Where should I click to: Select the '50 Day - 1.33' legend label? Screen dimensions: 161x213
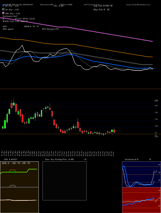[x=12, y=9]
